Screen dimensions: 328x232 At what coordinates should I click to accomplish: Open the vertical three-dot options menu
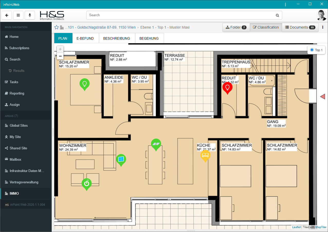[x=323, y=27]
